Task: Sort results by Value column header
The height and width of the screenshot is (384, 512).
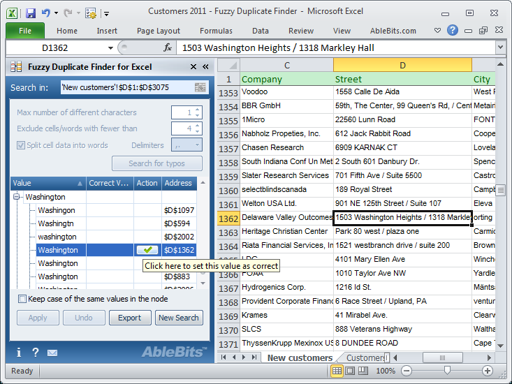Action: tap(48, 183)
